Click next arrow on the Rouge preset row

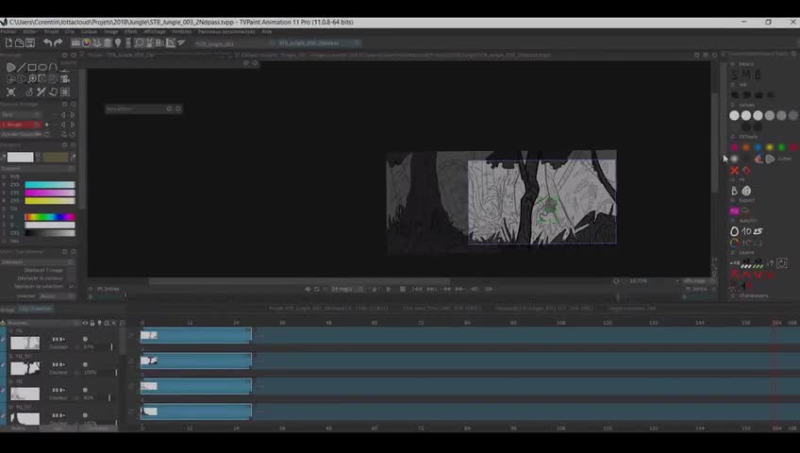coord(73,125)
